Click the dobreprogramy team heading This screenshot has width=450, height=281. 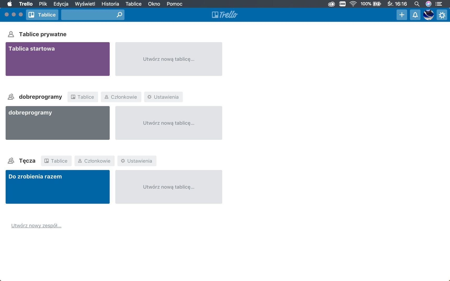41,97
